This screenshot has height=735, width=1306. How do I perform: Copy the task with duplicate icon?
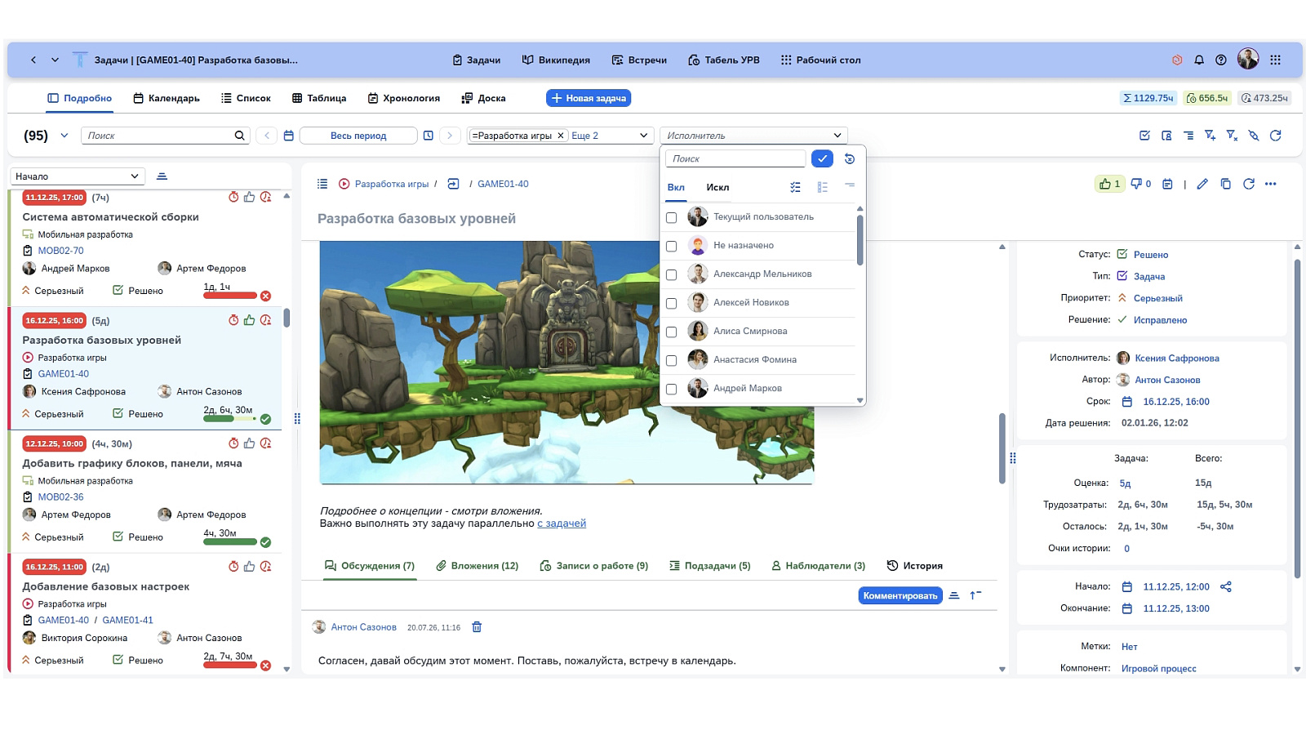pos(1225,184)
